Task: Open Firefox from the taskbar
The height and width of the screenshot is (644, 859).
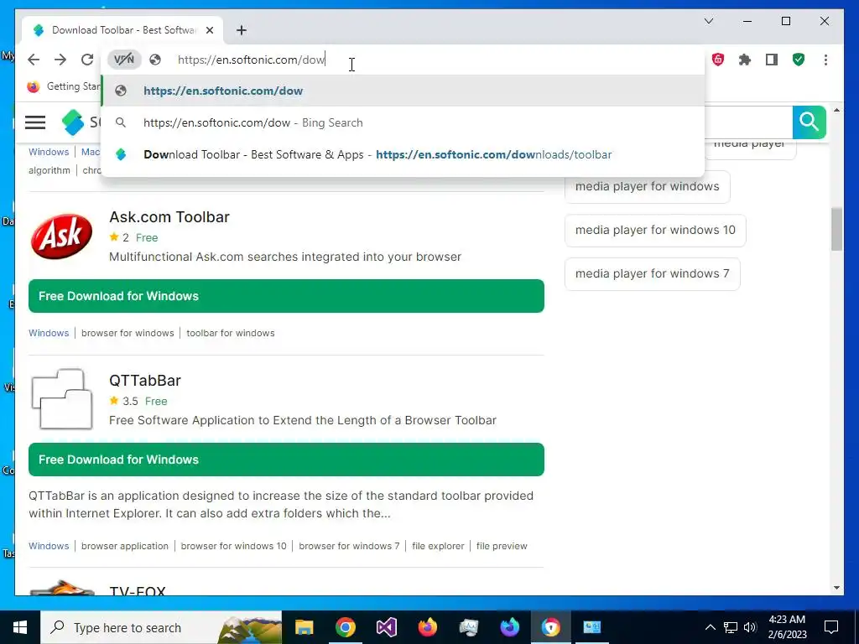Action: pos(427,627)
